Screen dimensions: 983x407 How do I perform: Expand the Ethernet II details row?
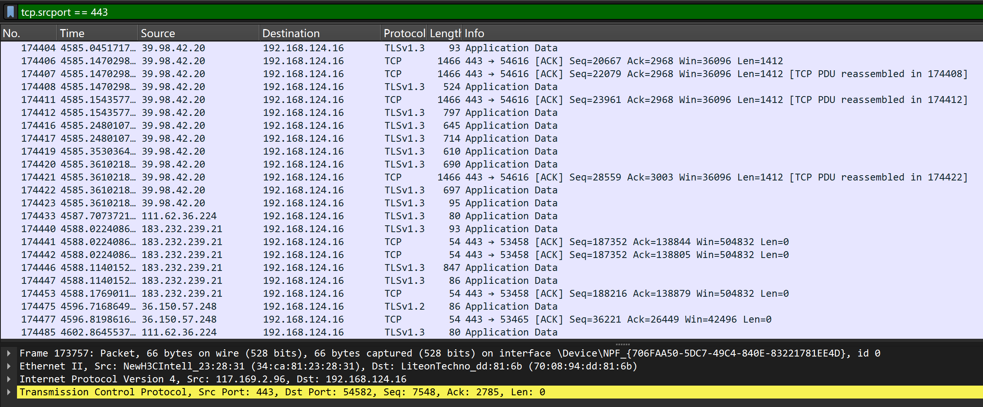coord(8,366)
